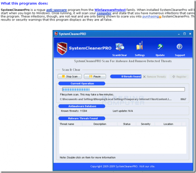Follow the anti-spyware hyperlink
The width and height of the screenshot is (196, 173).
click(57, 10)
